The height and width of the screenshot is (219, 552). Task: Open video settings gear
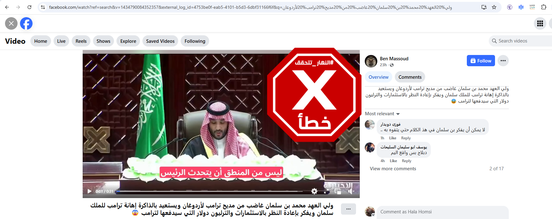pos(314,191)
